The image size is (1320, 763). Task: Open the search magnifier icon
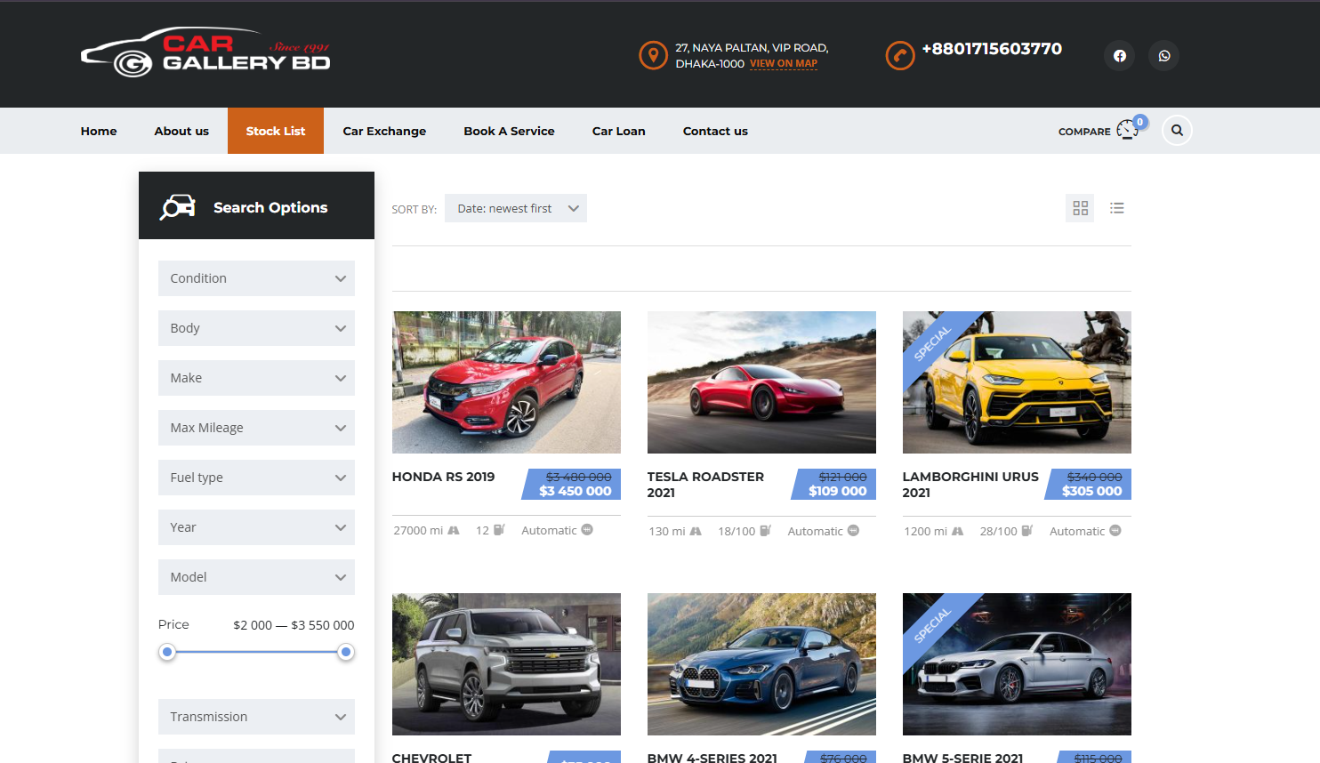[x=1177, y=131]
